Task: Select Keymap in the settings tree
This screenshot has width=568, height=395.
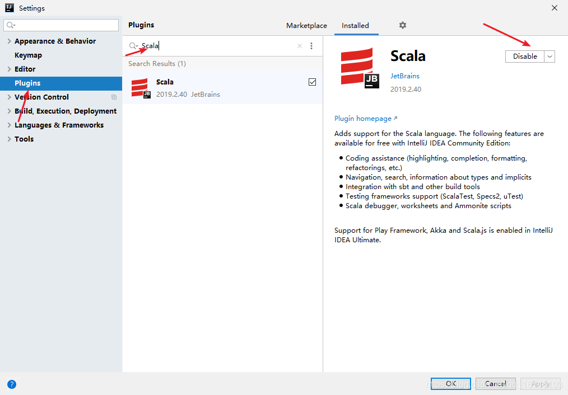Action: click(28, 55)
